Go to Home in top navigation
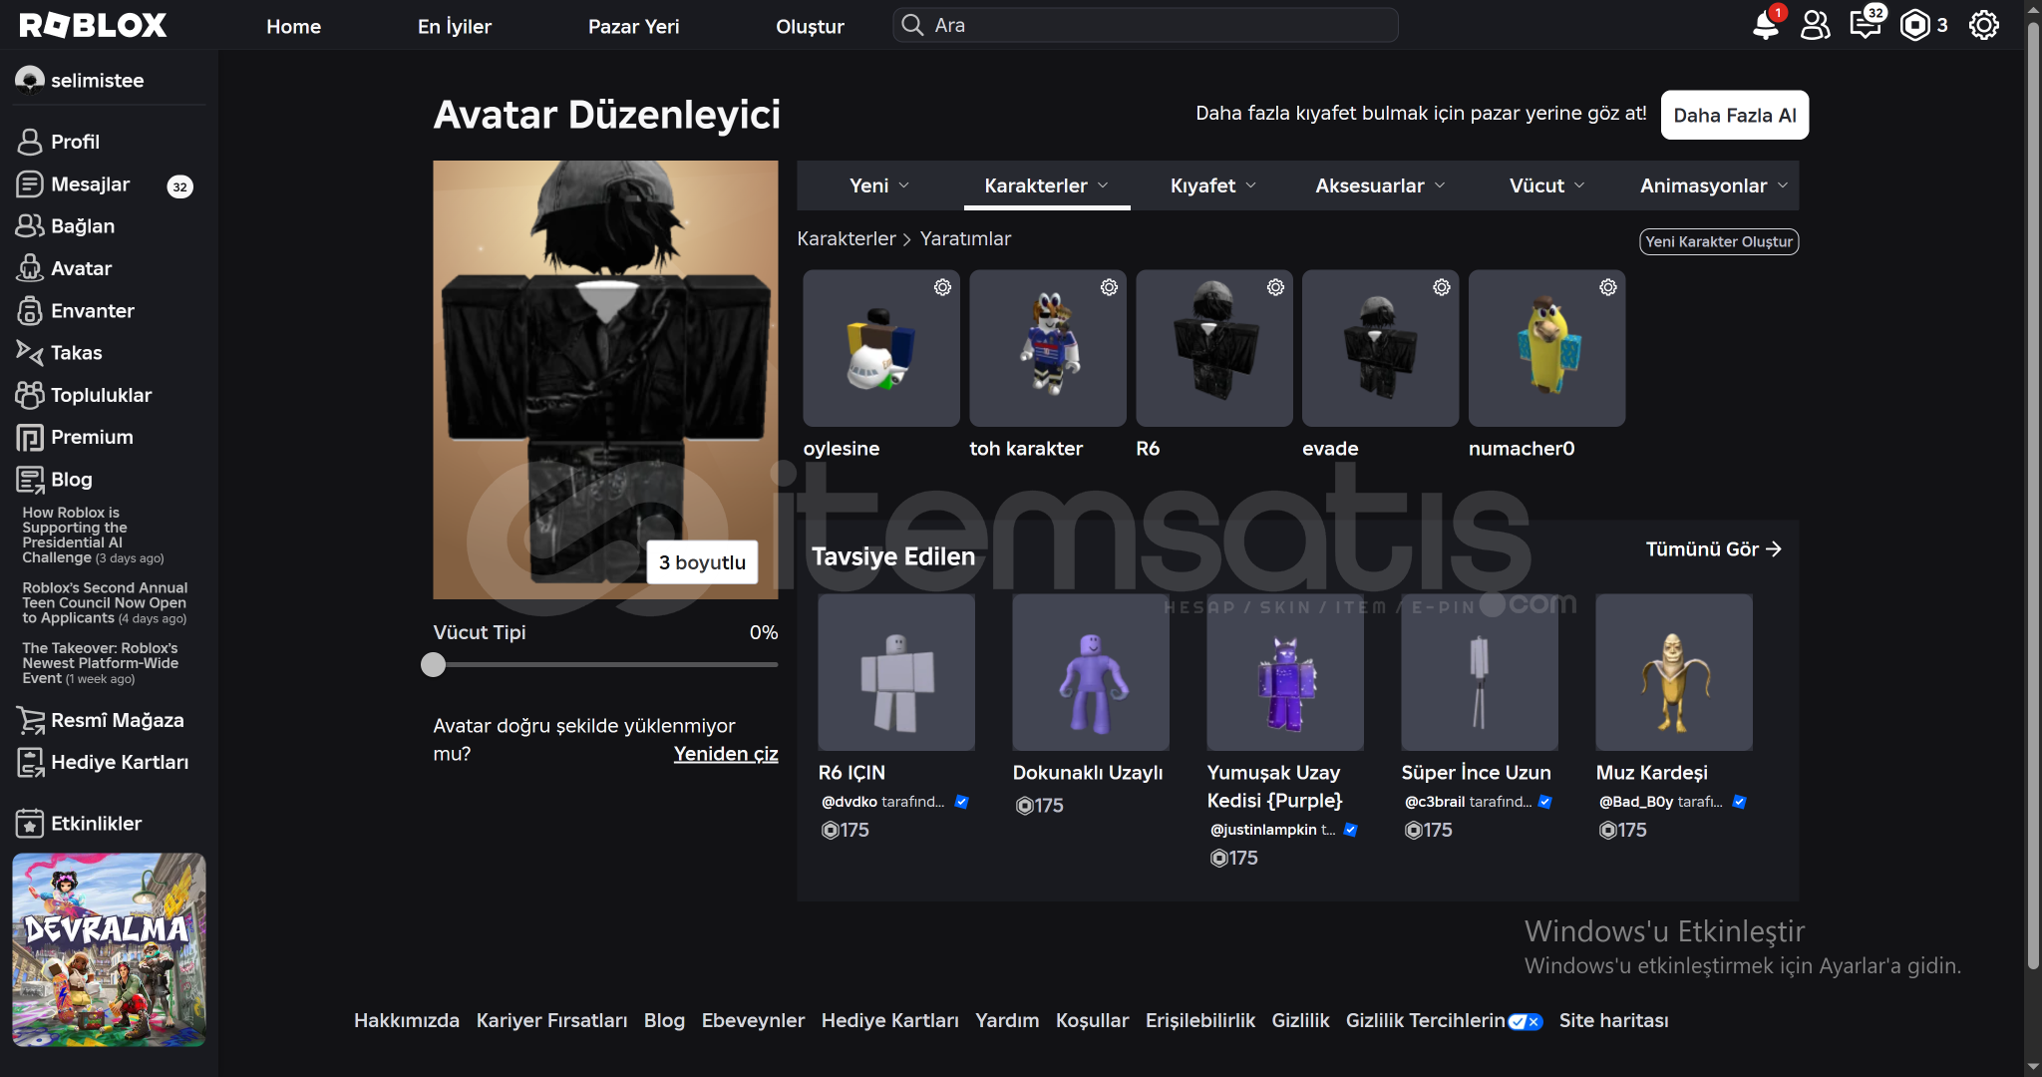2042x1077 pixels. pyautogui.click(x=293, y=26)
